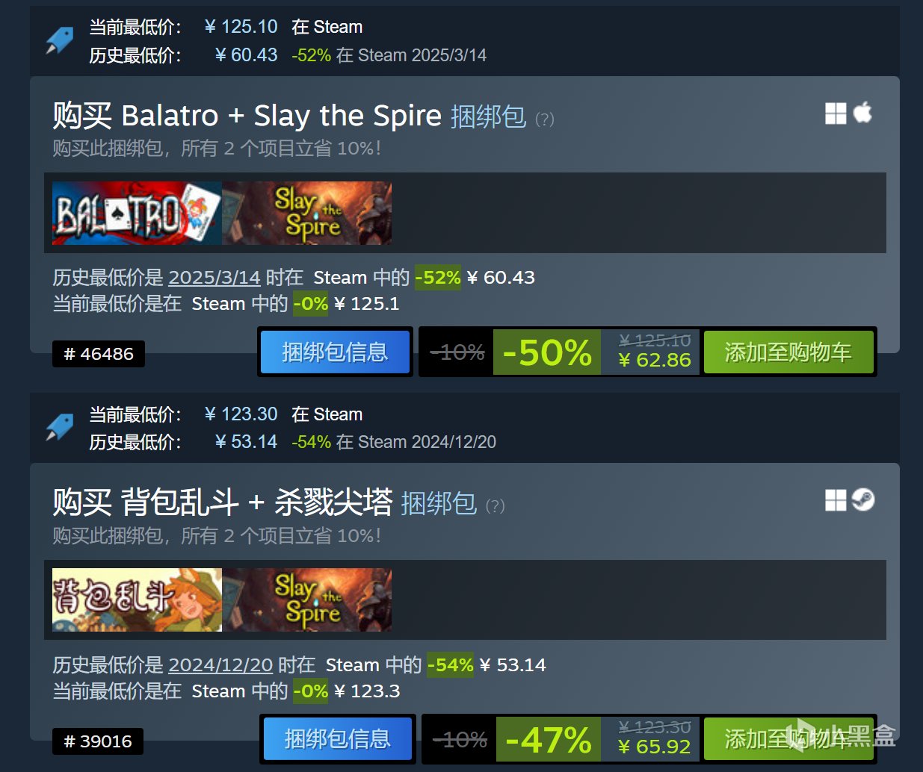Open the Balatro game thumbnail
This screenshot has height=772, width=923.
click(x=137, y=213)
